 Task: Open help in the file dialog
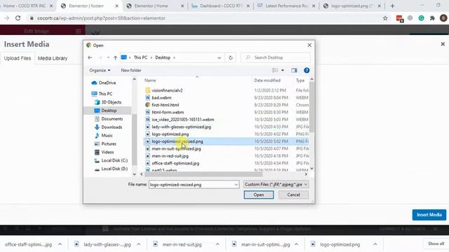click(x=307, y=70)
